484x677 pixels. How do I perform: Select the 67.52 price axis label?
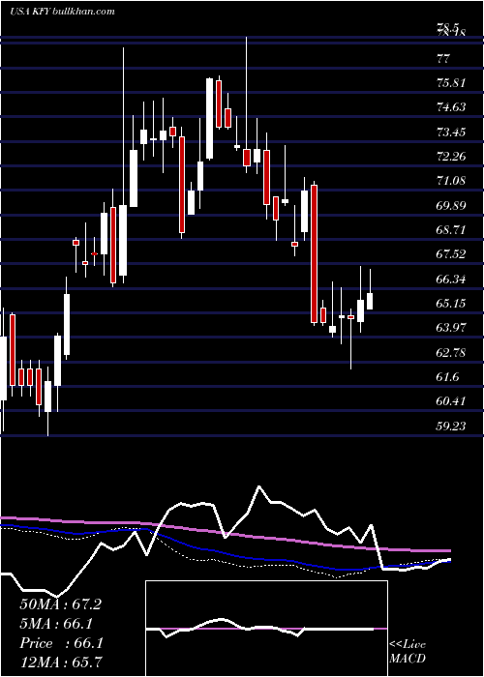pyautogui.click(x=451, y=254)
